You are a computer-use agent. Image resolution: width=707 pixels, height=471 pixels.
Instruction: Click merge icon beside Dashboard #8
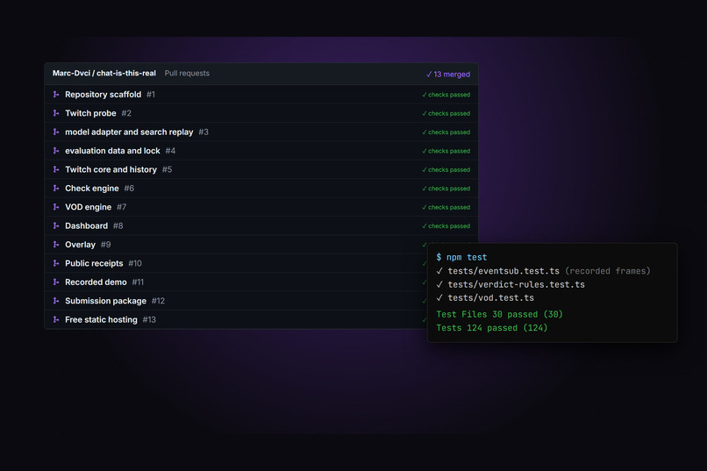(56, 225)
